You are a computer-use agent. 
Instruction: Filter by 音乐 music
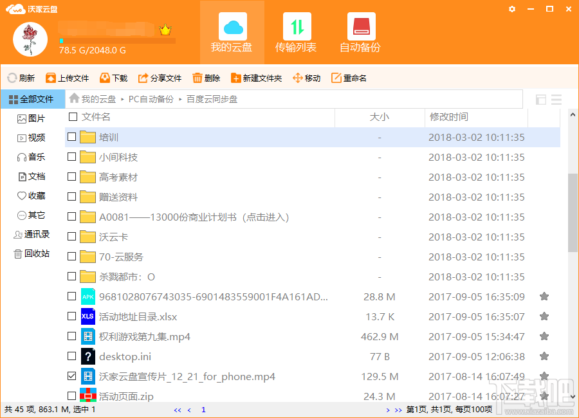[31, 157]
